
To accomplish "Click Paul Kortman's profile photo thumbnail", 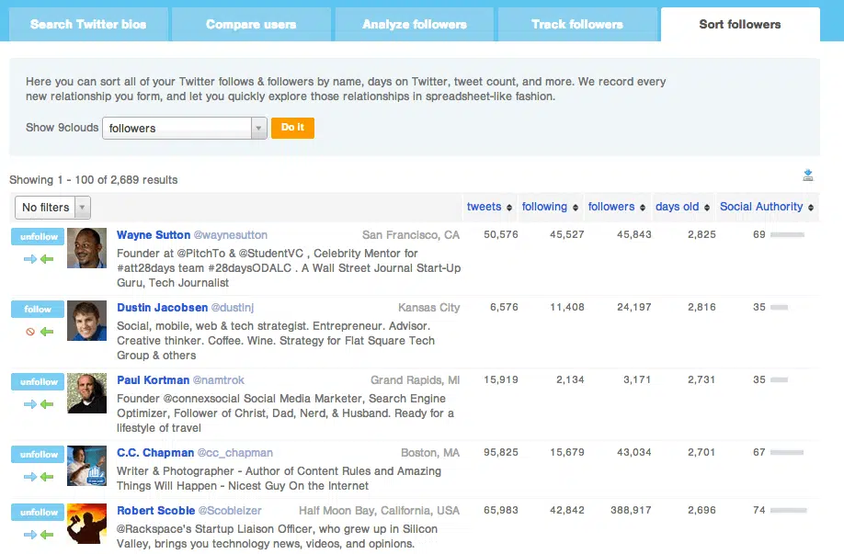I will pos(87,393).
